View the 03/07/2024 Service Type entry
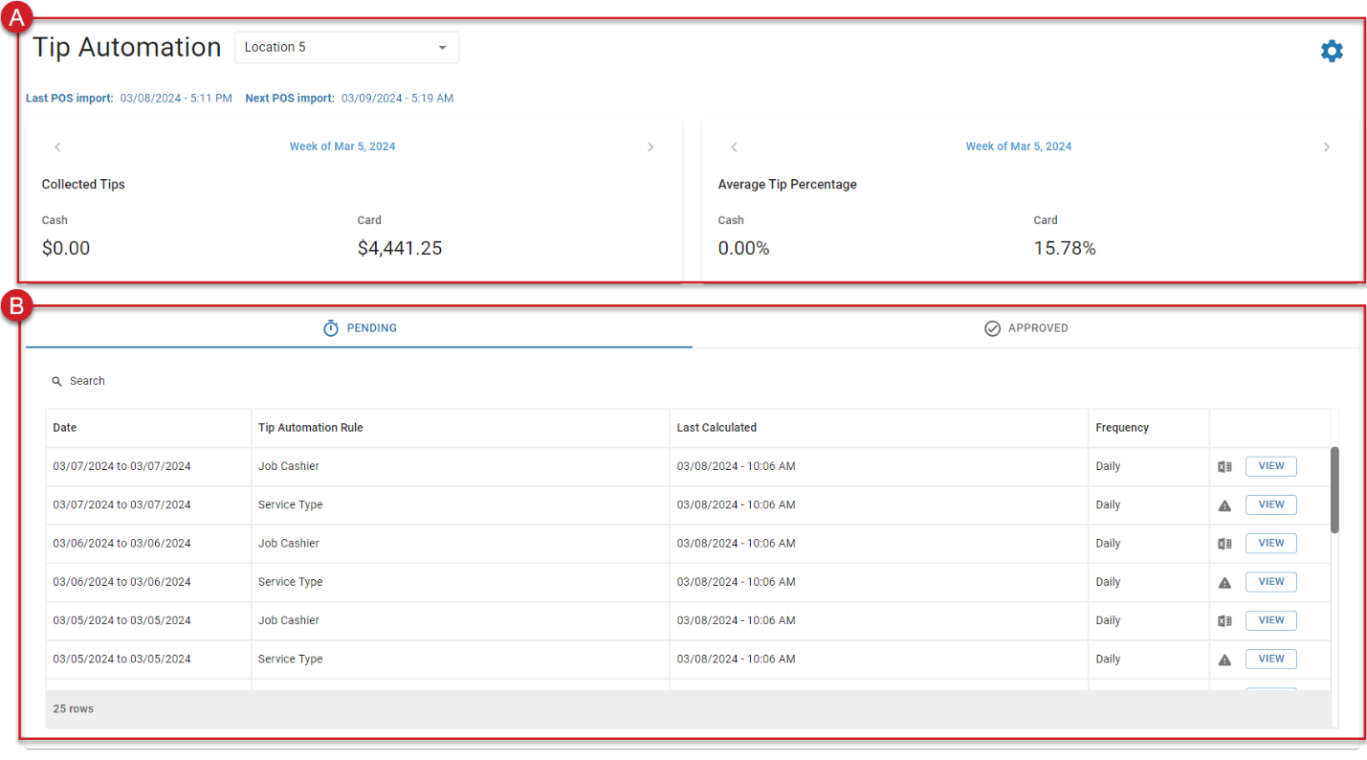 pyautogui.click(x=1270, y=504)
